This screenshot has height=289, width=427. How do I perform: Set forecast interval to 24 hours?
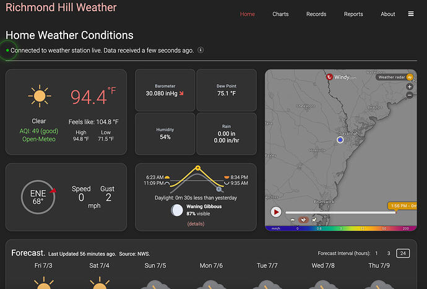click(403, 253)
